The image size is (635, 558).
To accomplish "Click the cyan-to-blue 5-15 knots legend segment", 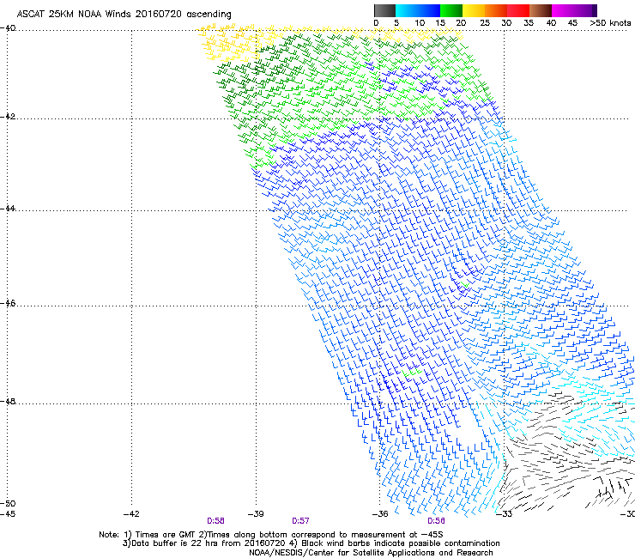I will [x=418, y=10].
